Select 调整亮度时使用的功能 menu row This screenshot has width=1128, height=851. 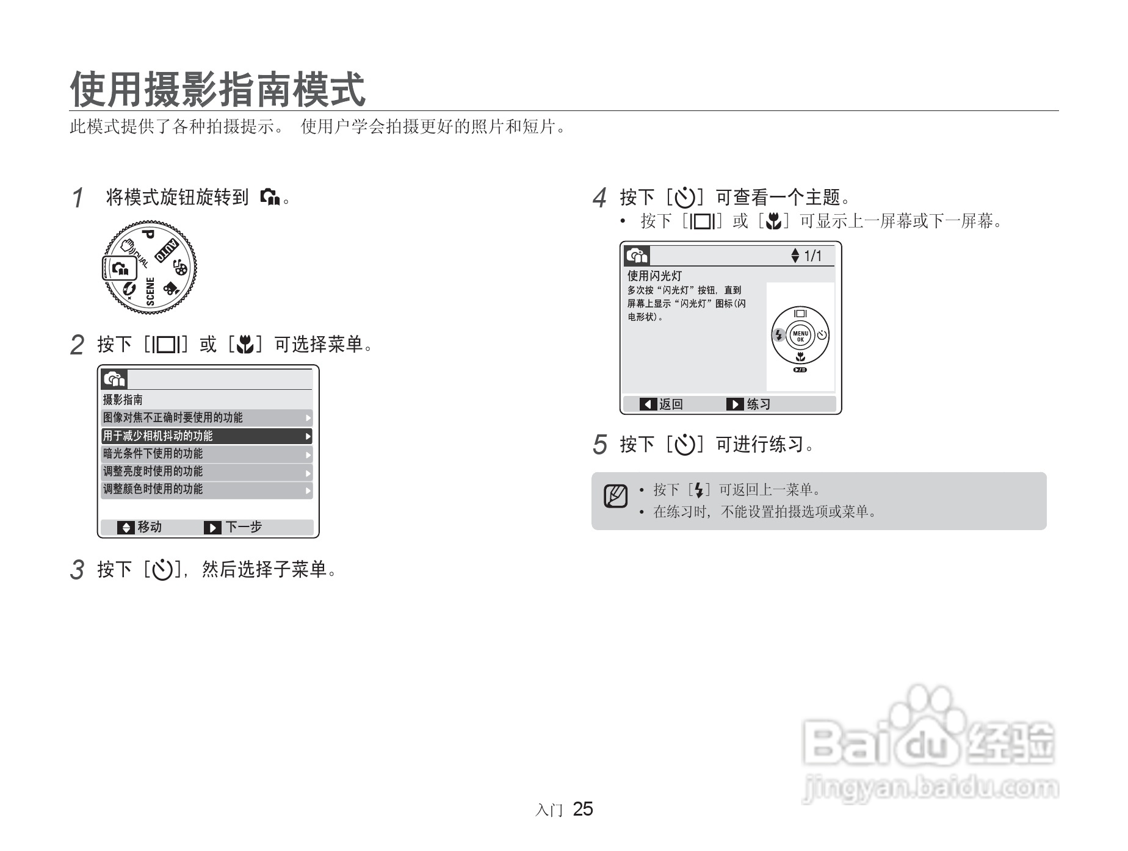(206, 472)
